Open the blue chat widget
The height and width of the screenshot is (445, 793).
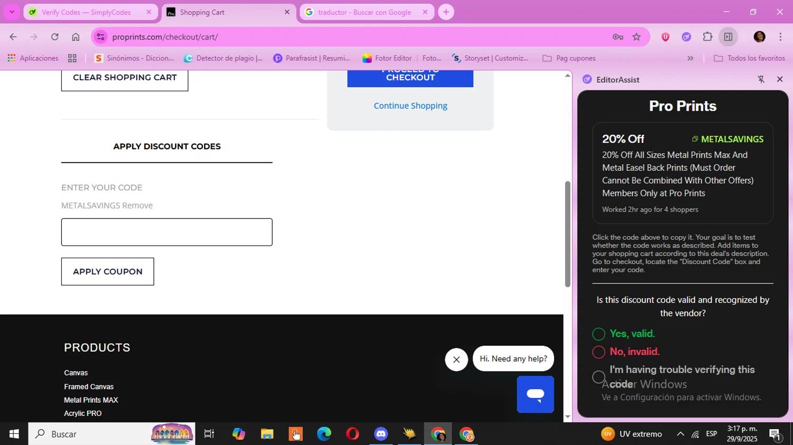coord(535,394)
